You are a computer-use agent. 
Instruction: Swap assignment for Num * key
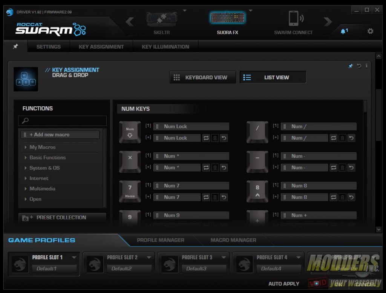[206, 168]
